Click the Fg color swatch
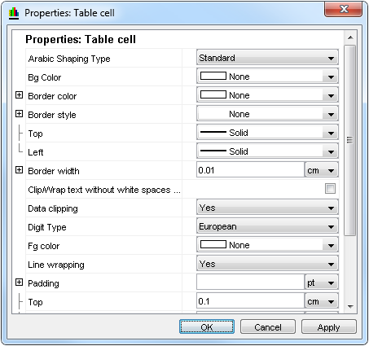Screen dimensions: 369x346 tap(213, 244)
